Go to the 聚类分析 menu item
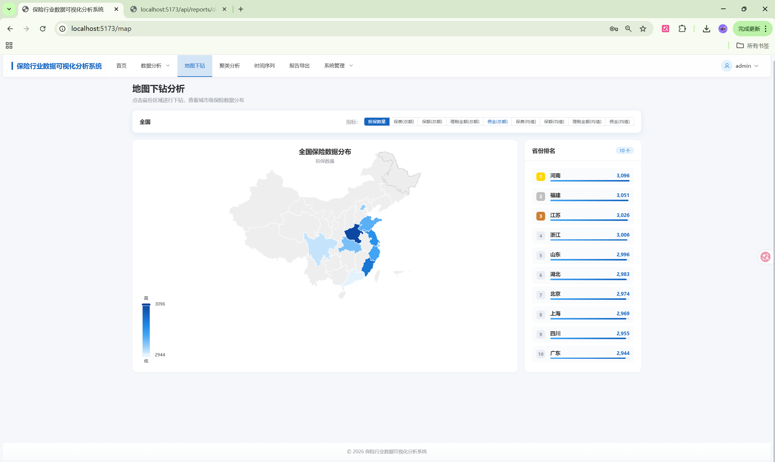Viewport: 775px width, 462px height. point(229,66)
